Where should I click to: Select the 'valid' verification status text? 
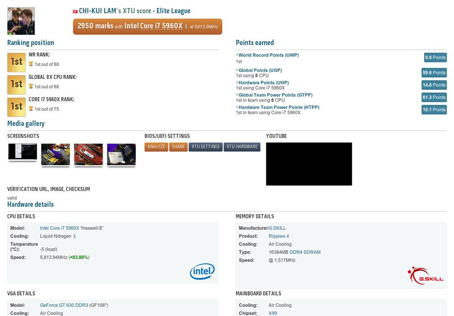pos(12,198)
